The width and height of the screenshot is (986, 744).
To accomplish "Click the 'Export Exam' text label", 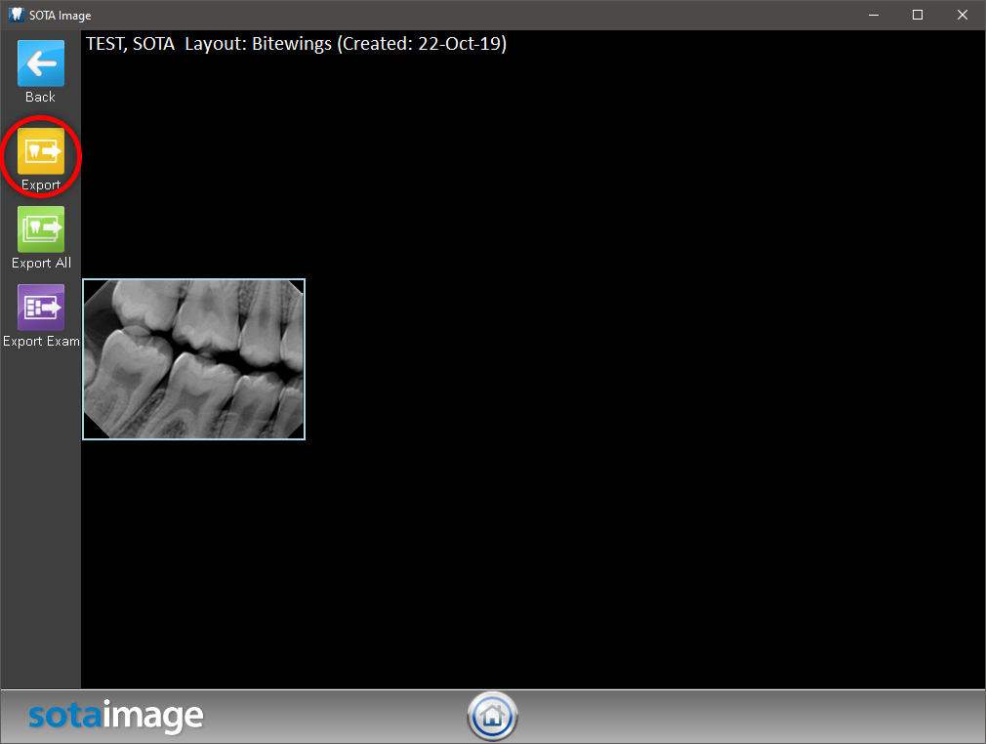I will coord(41,341).
